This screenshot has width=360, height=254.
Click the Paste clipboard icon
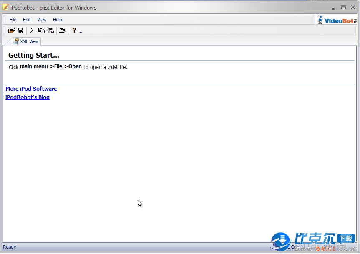pos(50,30)
